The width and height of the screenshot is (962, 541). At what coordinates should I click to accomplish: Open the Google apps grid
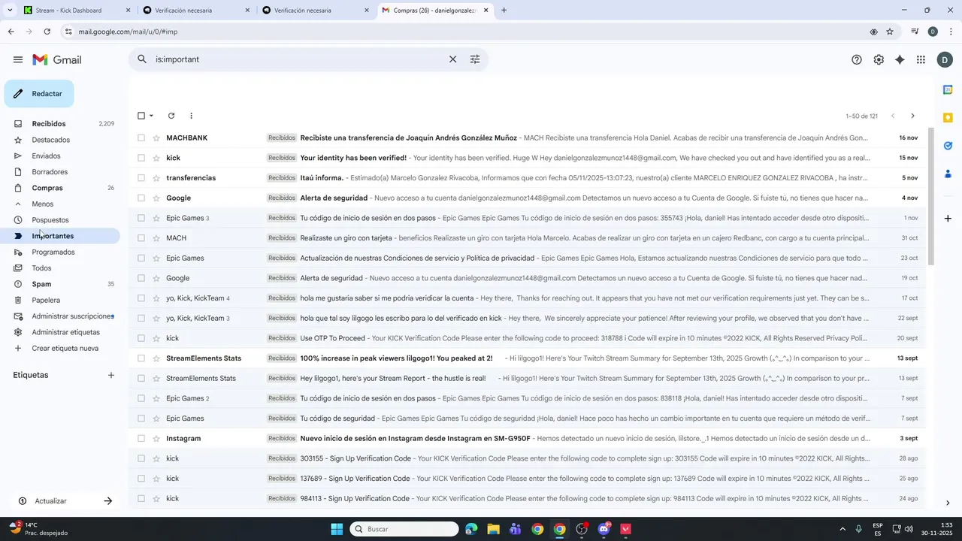[921, 60]
